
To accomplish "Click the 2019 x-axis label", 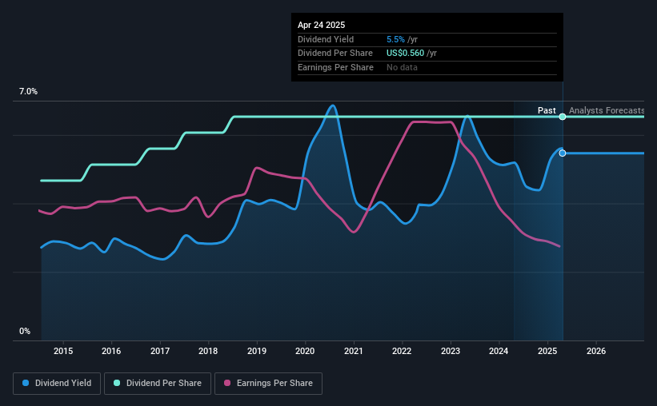I will [257, 351].
